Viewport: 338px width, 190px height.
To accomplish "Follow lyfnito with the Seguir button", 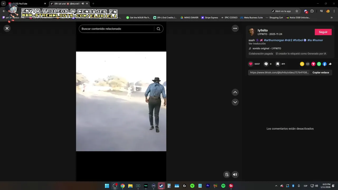I will click(323, 32).
